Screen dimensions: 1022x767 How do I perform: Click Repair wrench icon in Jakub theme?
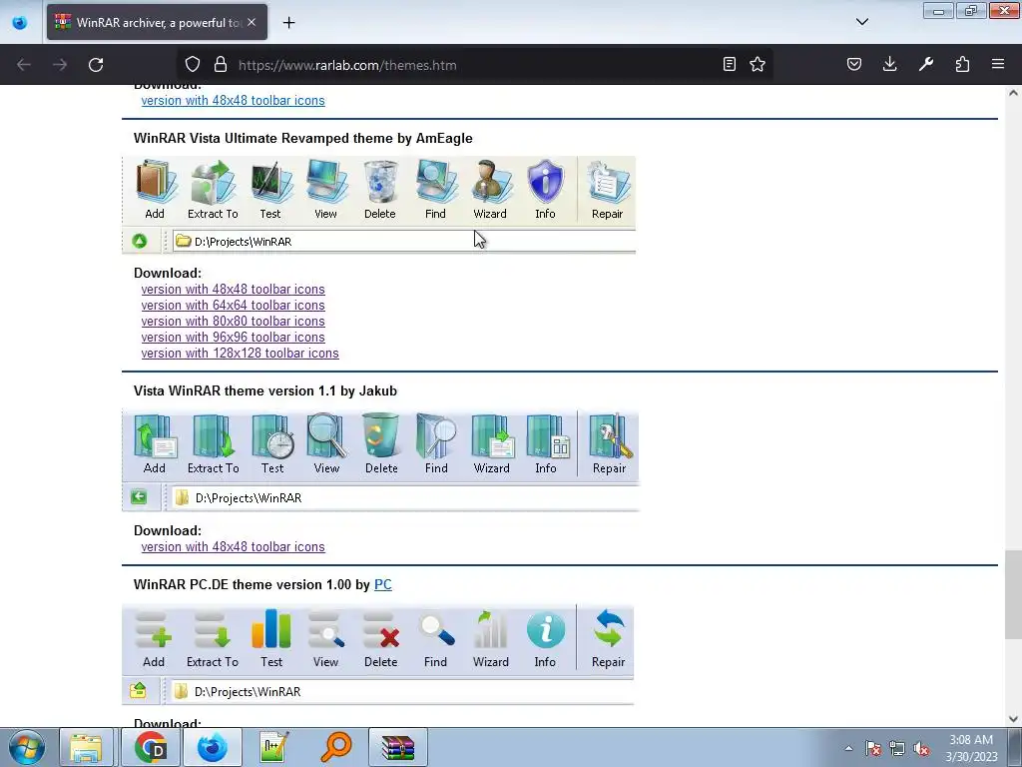610,435
